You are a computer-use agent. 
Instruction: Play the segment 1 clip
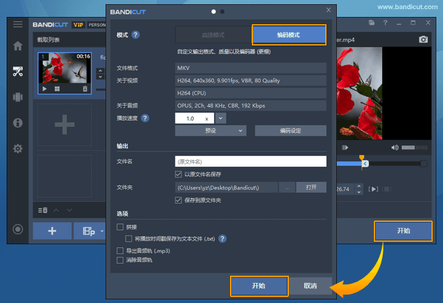coord(44,89)
